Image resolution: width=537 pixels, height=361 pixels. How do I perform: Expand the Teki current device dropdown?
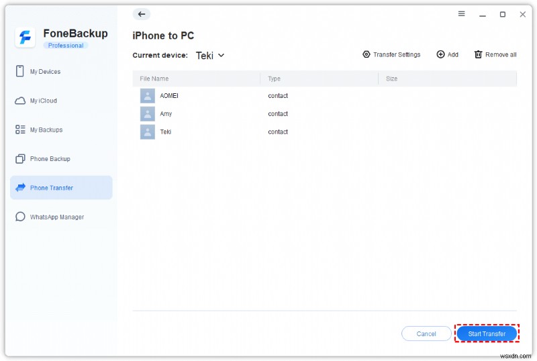click(210, 55)
